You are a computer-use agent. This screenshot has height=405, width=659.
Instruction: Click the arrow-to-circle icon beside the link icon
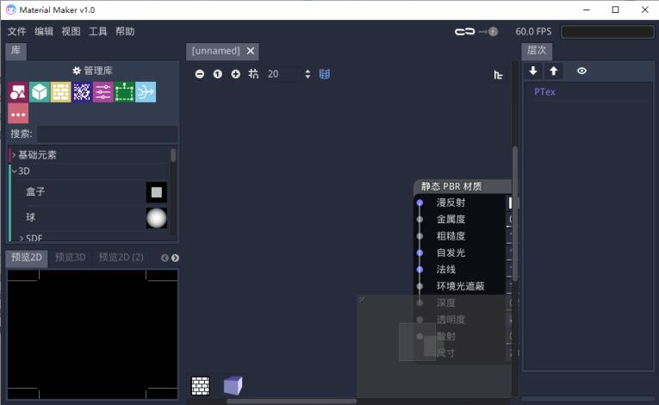(x=488, y=32)
